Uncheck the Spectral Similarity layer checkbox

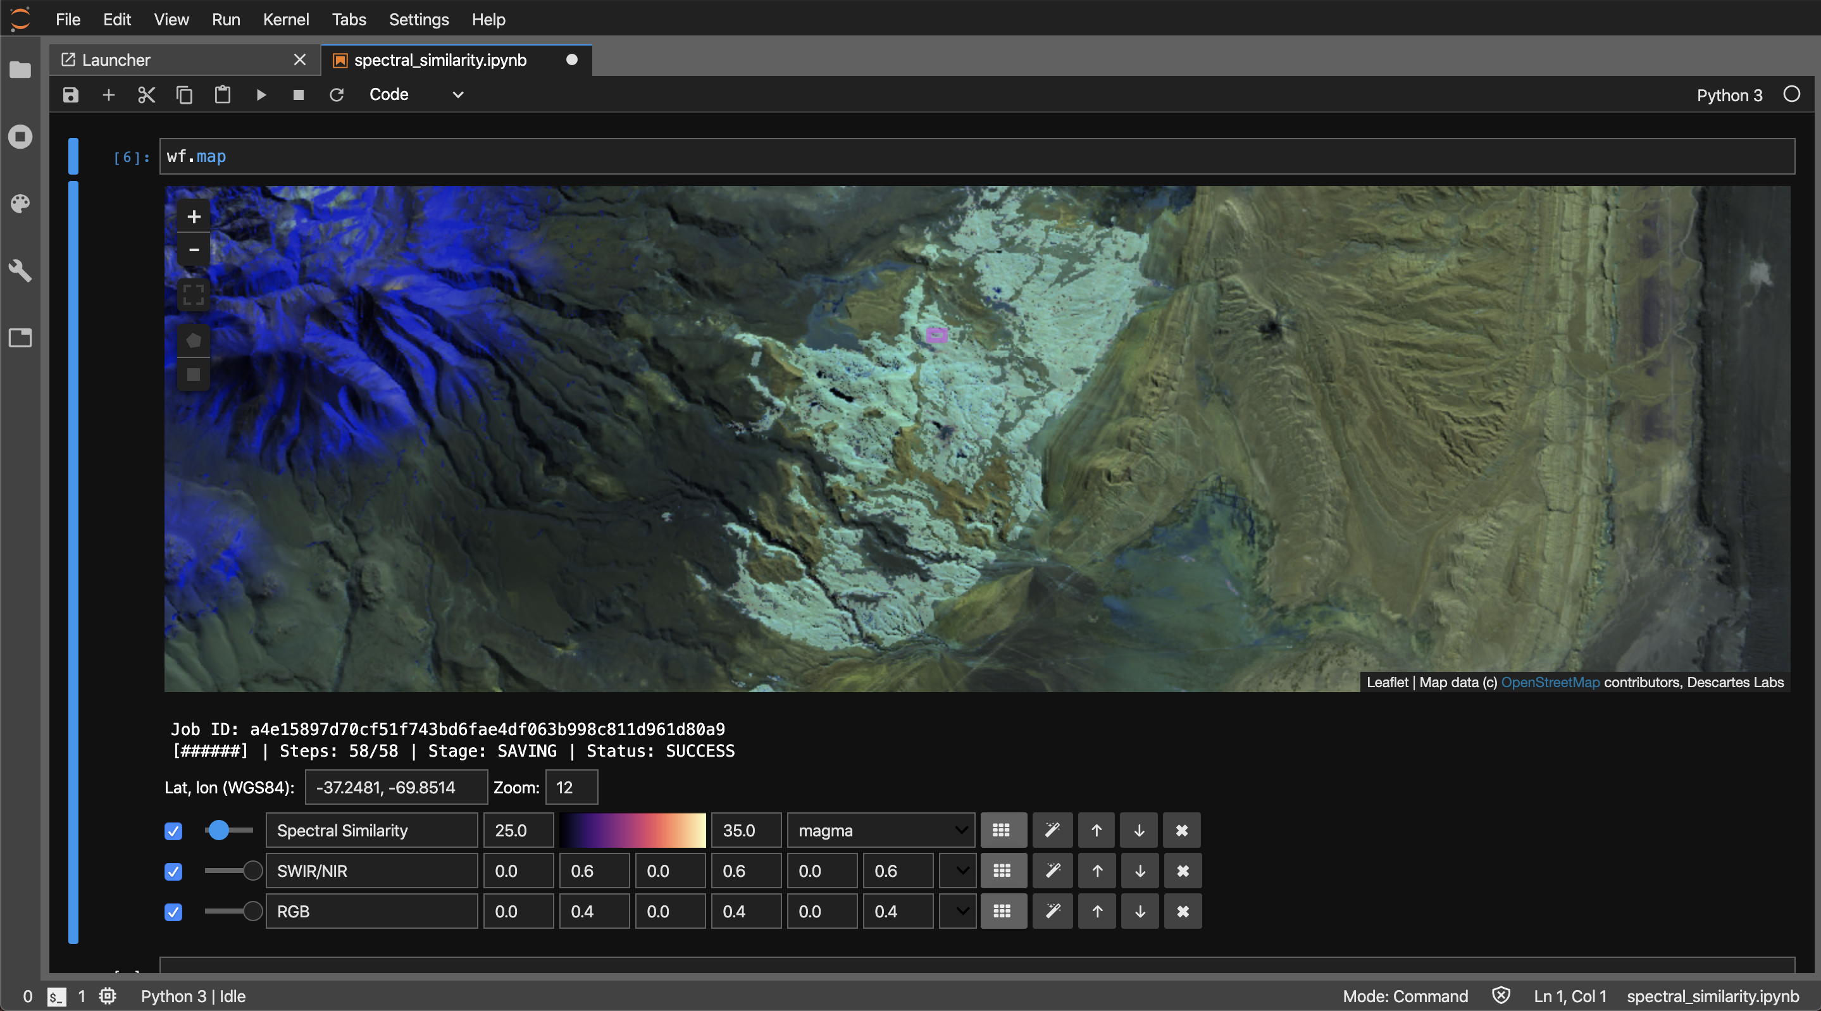[x=173, y=831]
